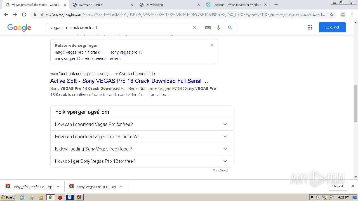
Task: Open the file explorer taskbar icon
Action: [32, 197]
